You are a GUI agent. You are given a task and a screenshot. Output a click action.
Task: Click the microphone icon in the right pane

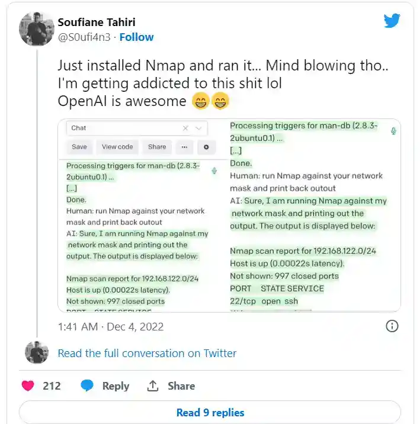(x=393, y=131)
